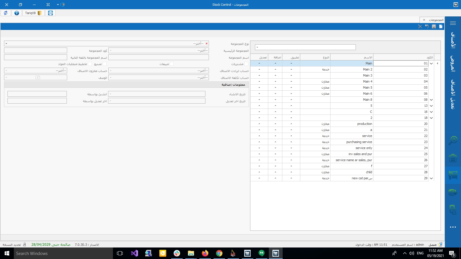Enable the تصنيع checkbox
Screen dimensions: 461x259
click(x=105, y=64)
